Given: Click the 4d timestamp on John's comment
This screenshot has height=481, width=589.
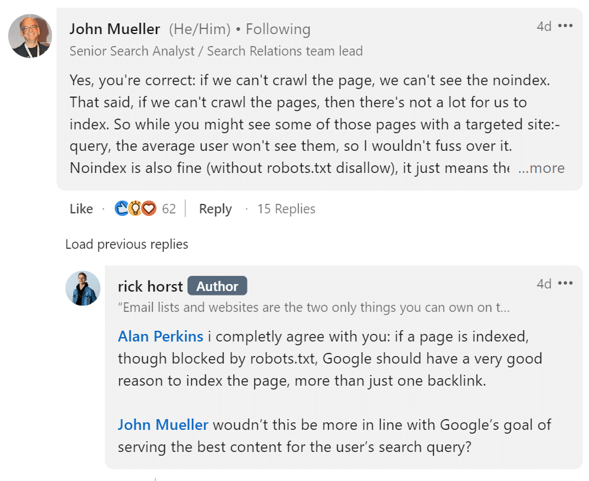Looking at the screenshot, I should click(544, 27).
